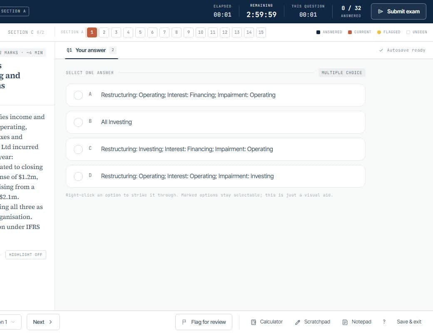The image size is (433, 333).
Task: Click the Flagged legend swatch
Action: 379,32
